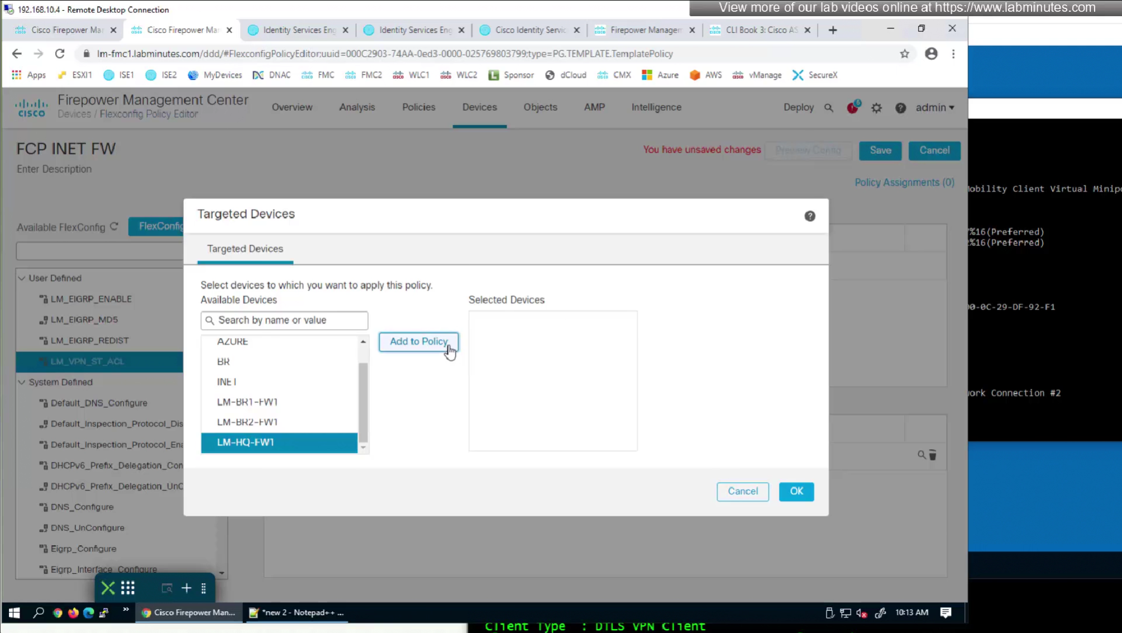
Task: Click the deployment notifications icon
Action: [x=852, y=108]
